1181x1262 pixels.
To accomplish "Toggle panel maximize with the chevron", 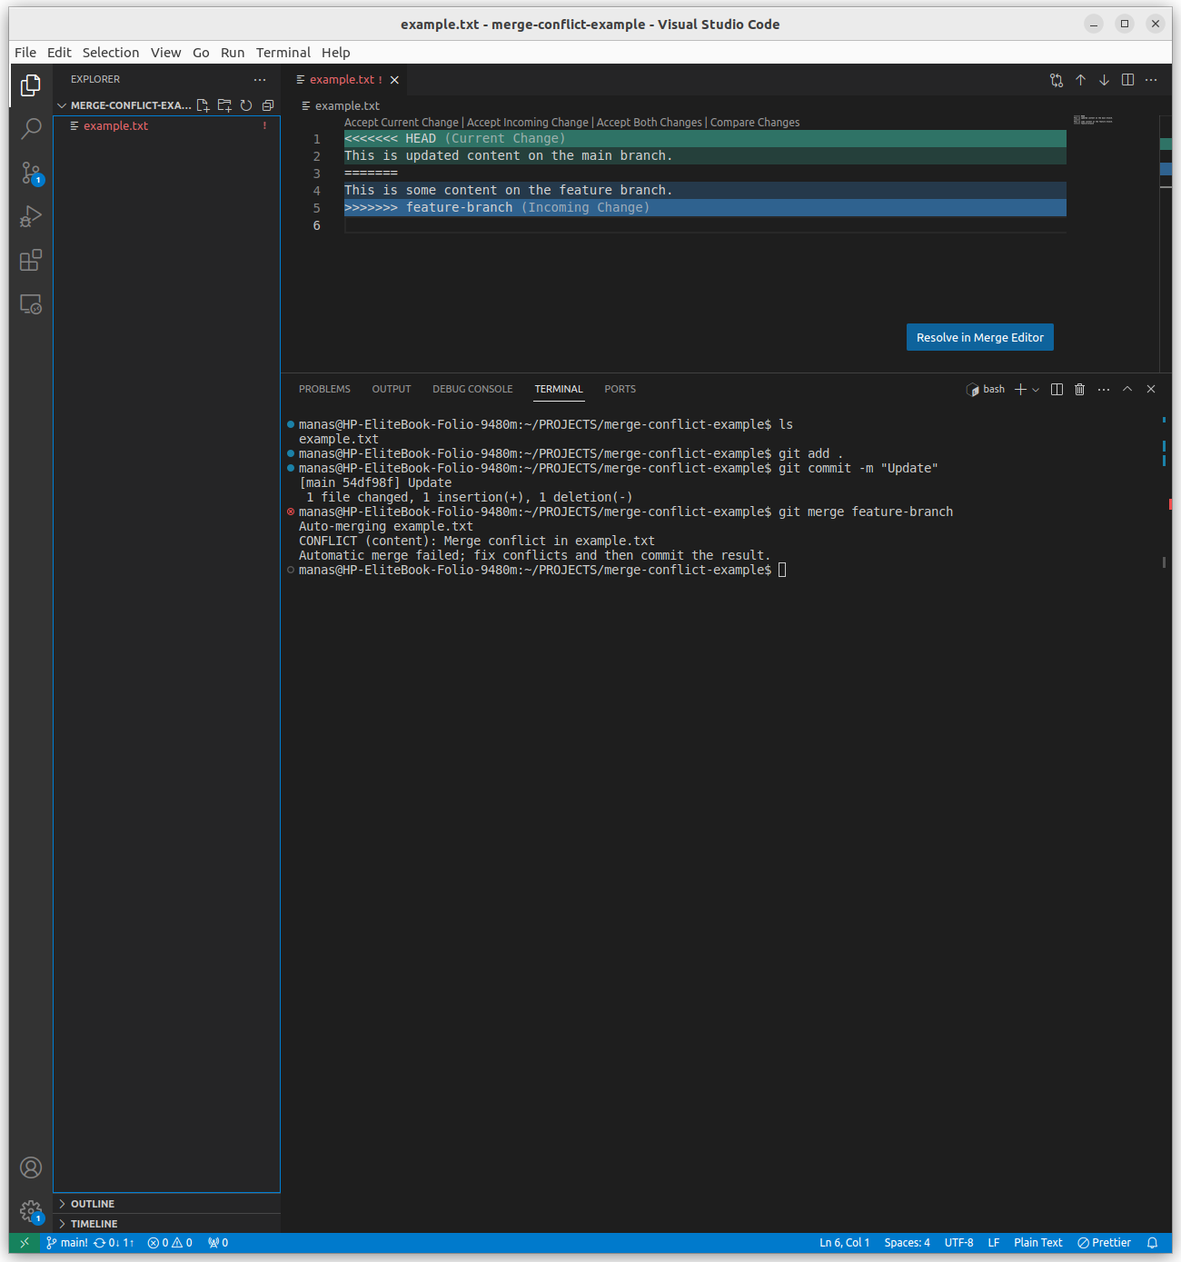I will coord(1127,389).
